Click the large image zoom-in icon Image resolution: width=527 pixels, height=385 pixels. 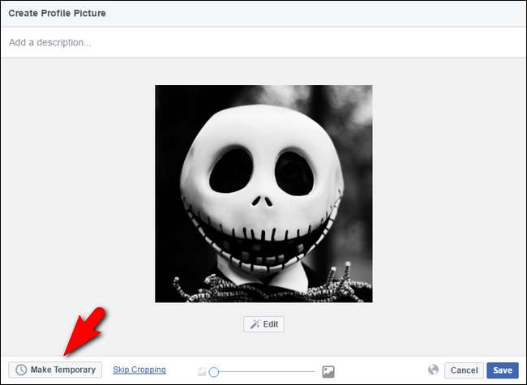[328, 371]
